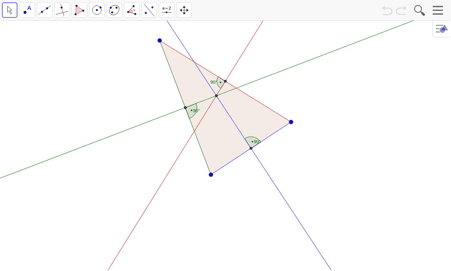Select midpoint on the green side
Image resolution: width=451 pixels, height=271 pixels.
[x=185, y=108]
